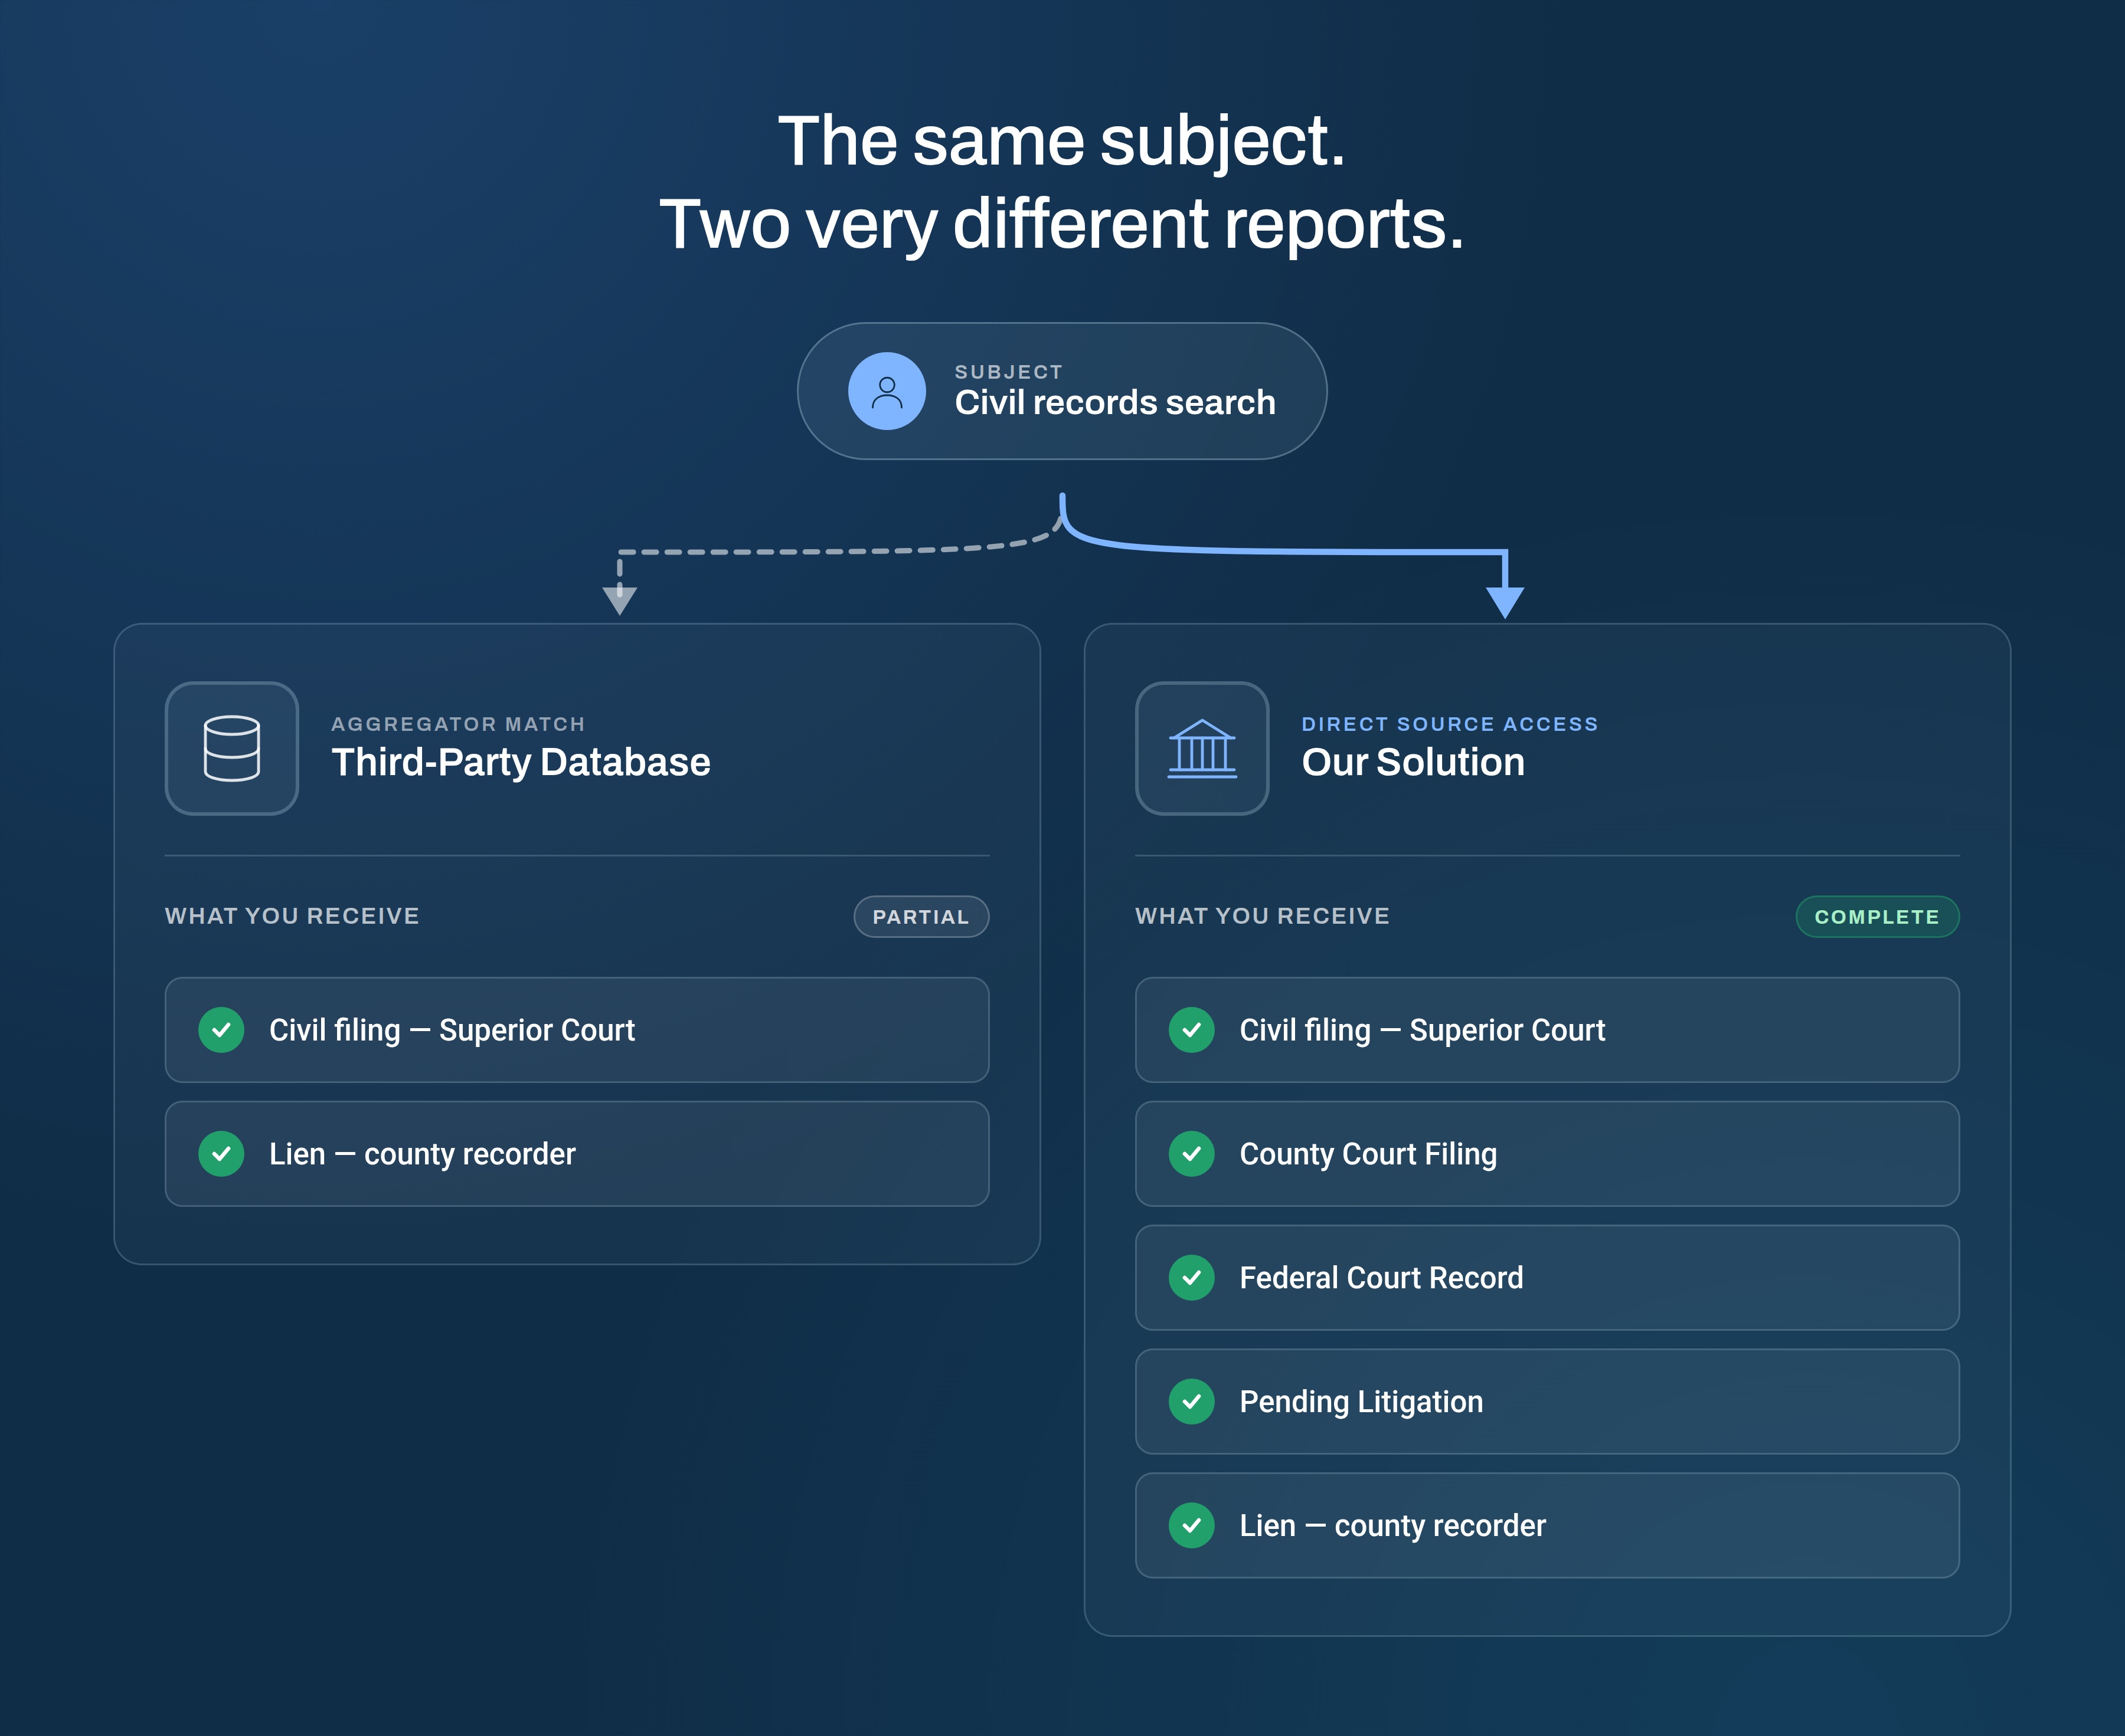Image resolution: width=2125 pixels, height=1736 pixels.
Task: Click the 'Our Solution' title
Action: (x=1414, y=763)
